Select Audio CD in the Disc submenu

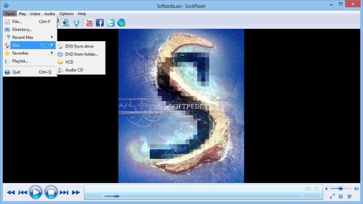(x=81, y=70)
